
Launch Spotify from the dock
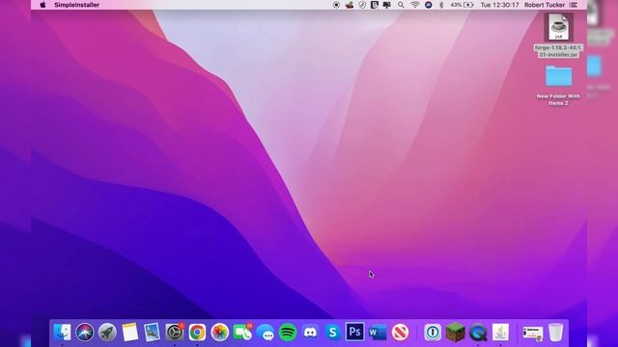(288, 333)
